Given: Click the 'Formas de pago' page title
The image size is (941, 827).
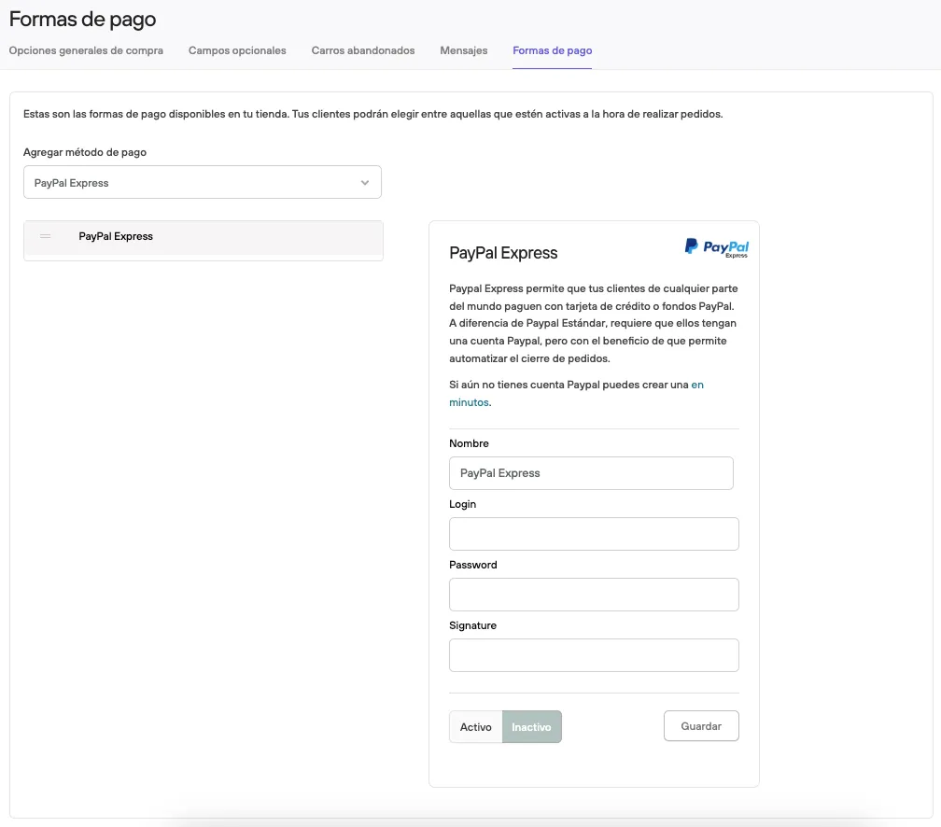Looking at the screenshot, I should coord(83,20).
